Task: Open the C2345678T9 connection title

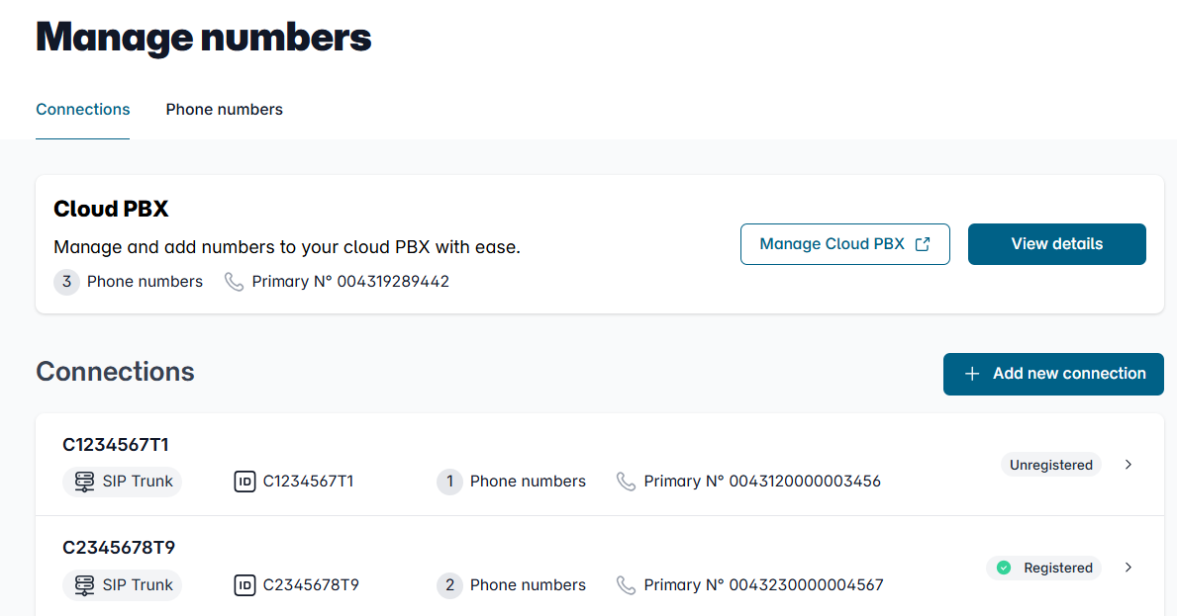Action: 119,548
